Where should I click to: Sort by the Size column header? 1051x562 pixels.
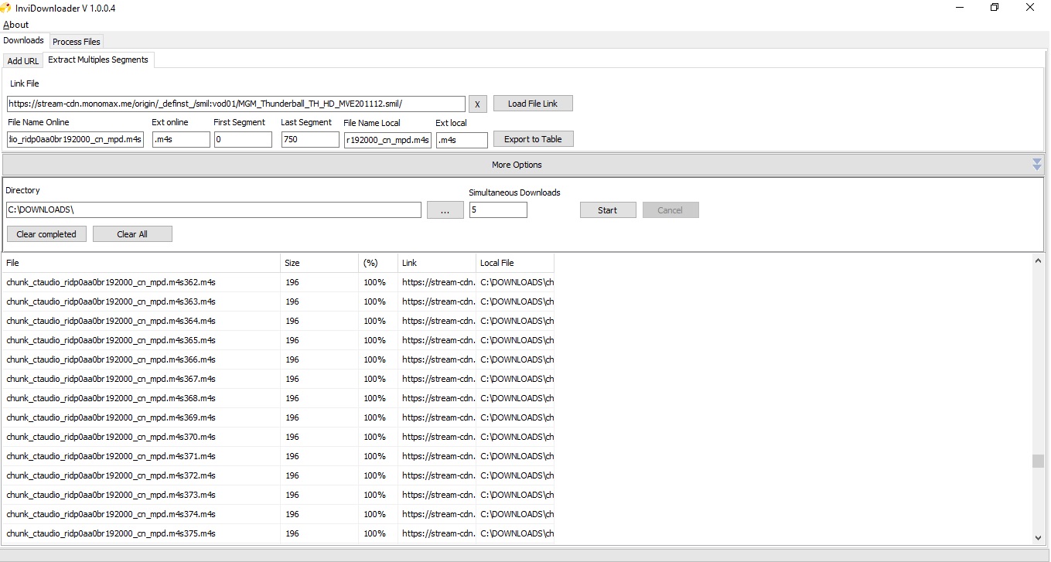point(319,263)
